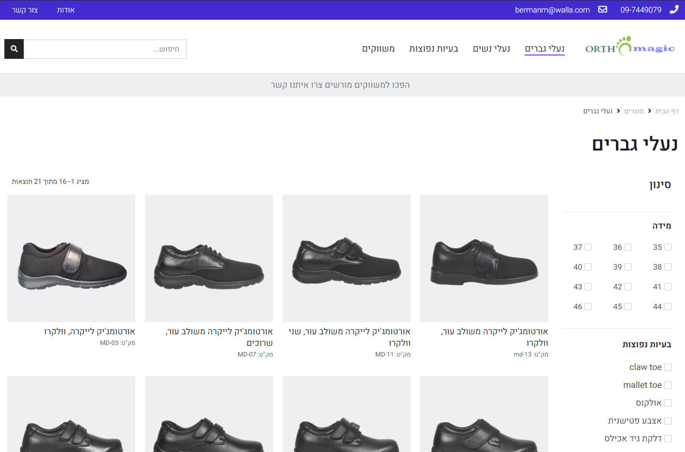Check size 40 filter

coord(588,267)
